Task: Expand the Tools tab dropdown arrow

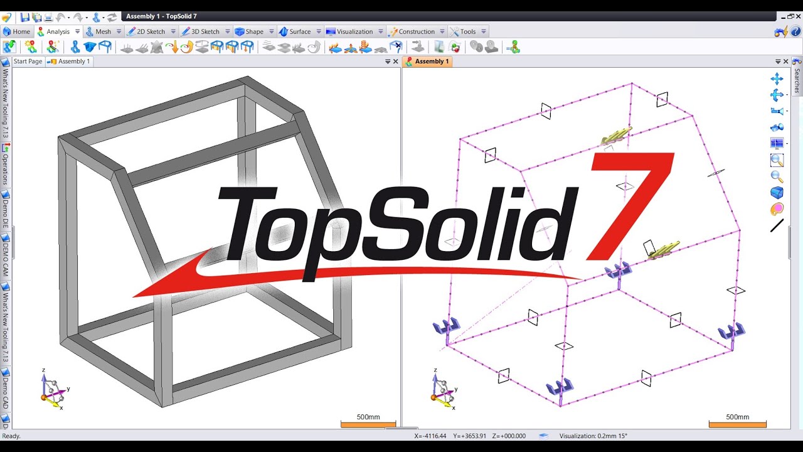Action: coord(483,31)
